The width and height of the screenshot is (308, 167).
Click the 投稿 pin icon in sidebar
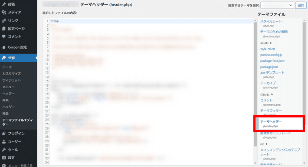click(4, 4)
